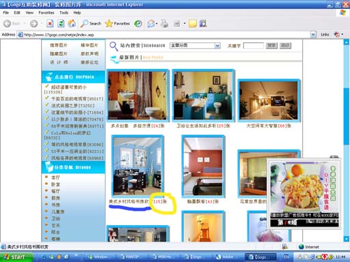Click the Refresh page icon
This screenshot has height=262, width=350.
pyautogui.click(x=61, y=23)
